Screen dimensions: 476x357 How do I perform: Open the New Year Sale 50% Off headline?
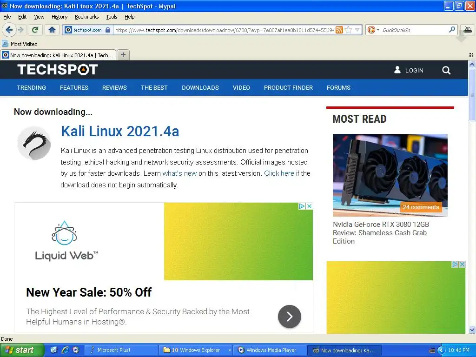89,292
